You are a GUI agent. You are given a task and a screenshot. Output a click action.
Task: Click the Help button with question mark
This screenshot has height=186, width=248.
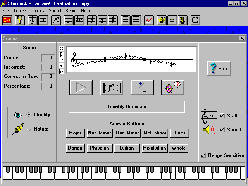pyautogui.click(x=219, y=69)
